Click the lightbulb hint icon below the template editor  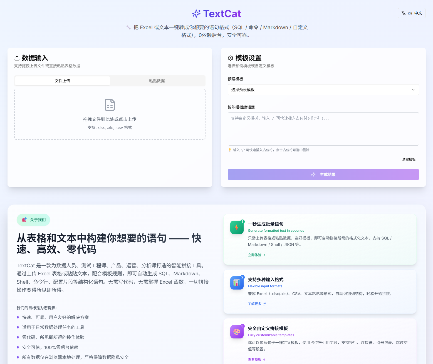pyautogui.click(x=230, y=150)
